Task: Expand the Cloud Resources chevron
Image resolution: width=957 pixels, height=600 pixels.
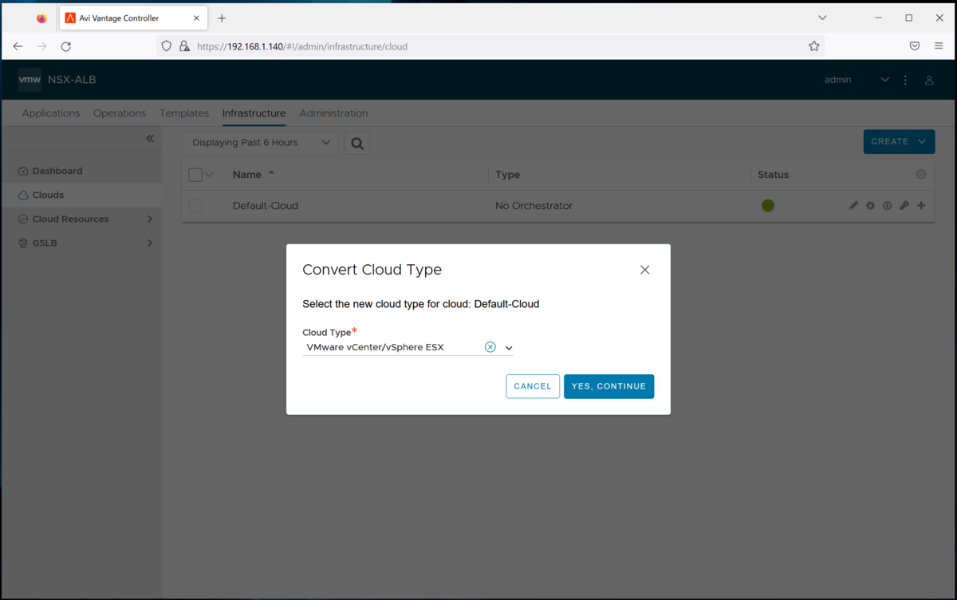Action: click(x=150, y=219)
